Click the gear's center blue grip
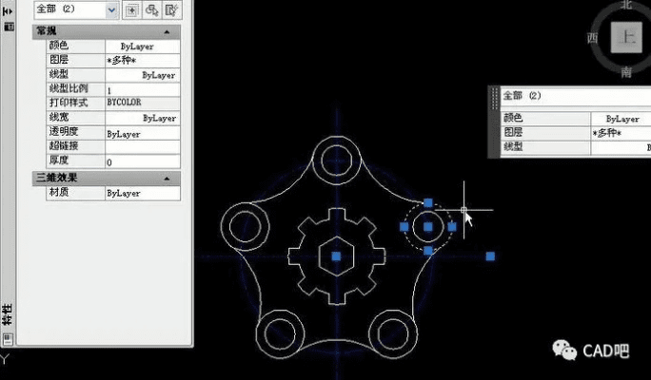 click(335, 256)
